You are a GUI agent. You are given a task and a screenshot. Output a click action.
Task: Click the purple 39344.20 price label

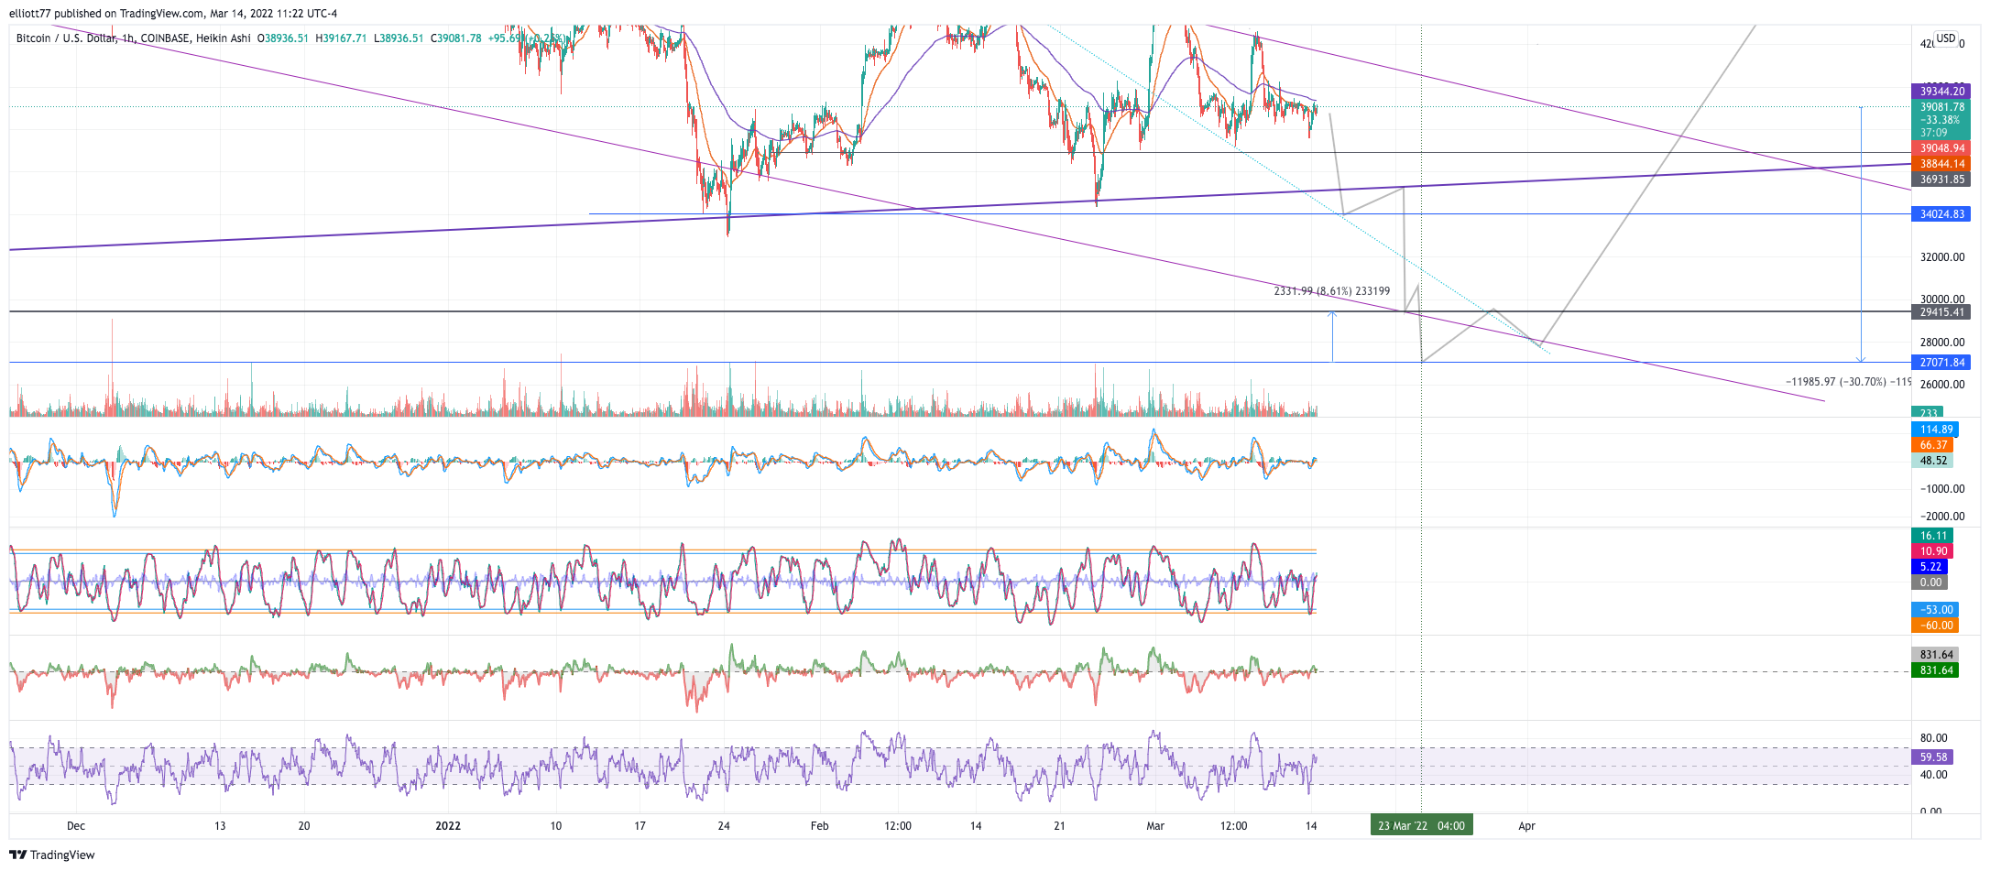point(1941,91)
